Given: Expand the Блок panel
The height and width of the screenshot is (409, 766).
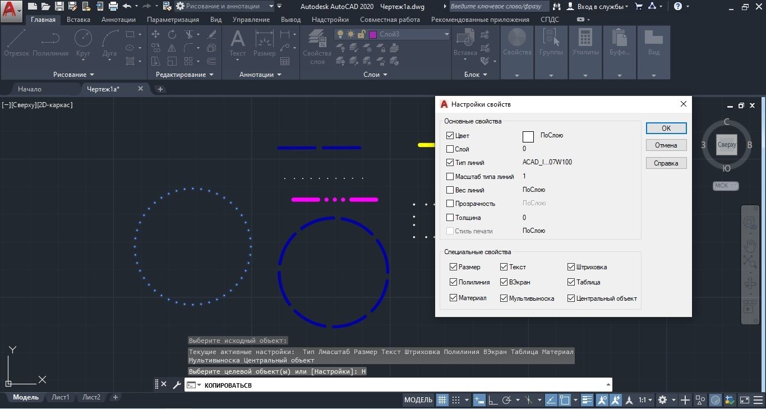Looking at the screenshot, I should click(476, 74).
